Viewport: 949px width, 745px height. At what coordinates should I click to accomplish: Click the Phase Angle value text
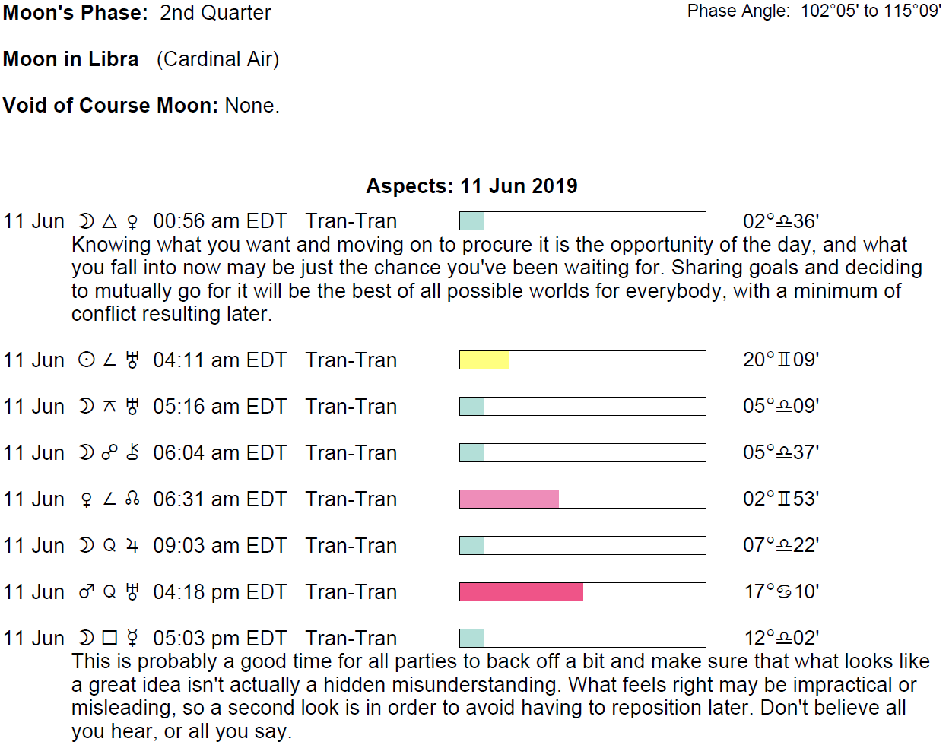pos(871,11)
